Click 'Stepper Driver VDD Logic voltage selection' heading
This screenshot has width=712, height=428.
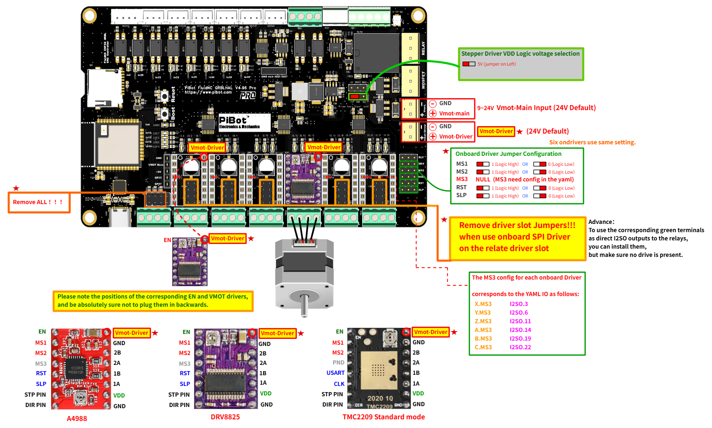(520, 54)
